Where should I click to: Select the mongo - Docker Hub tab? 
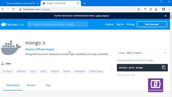(60, 3)
